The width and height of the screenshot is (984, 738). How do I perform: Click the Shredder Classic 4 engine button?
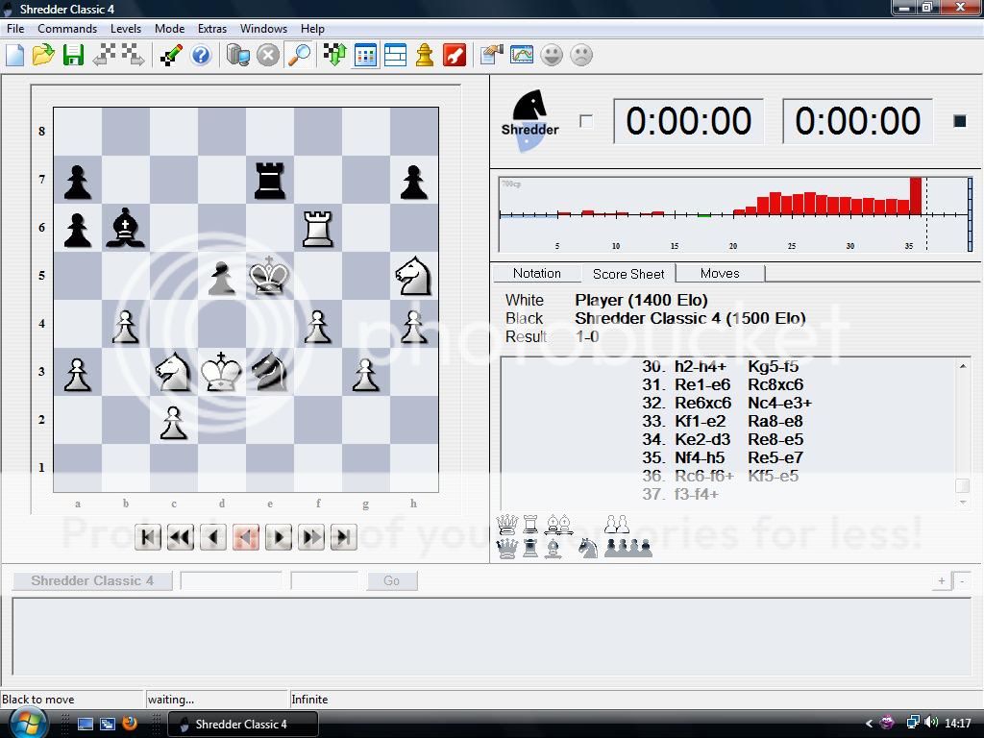tap(92, 580)
